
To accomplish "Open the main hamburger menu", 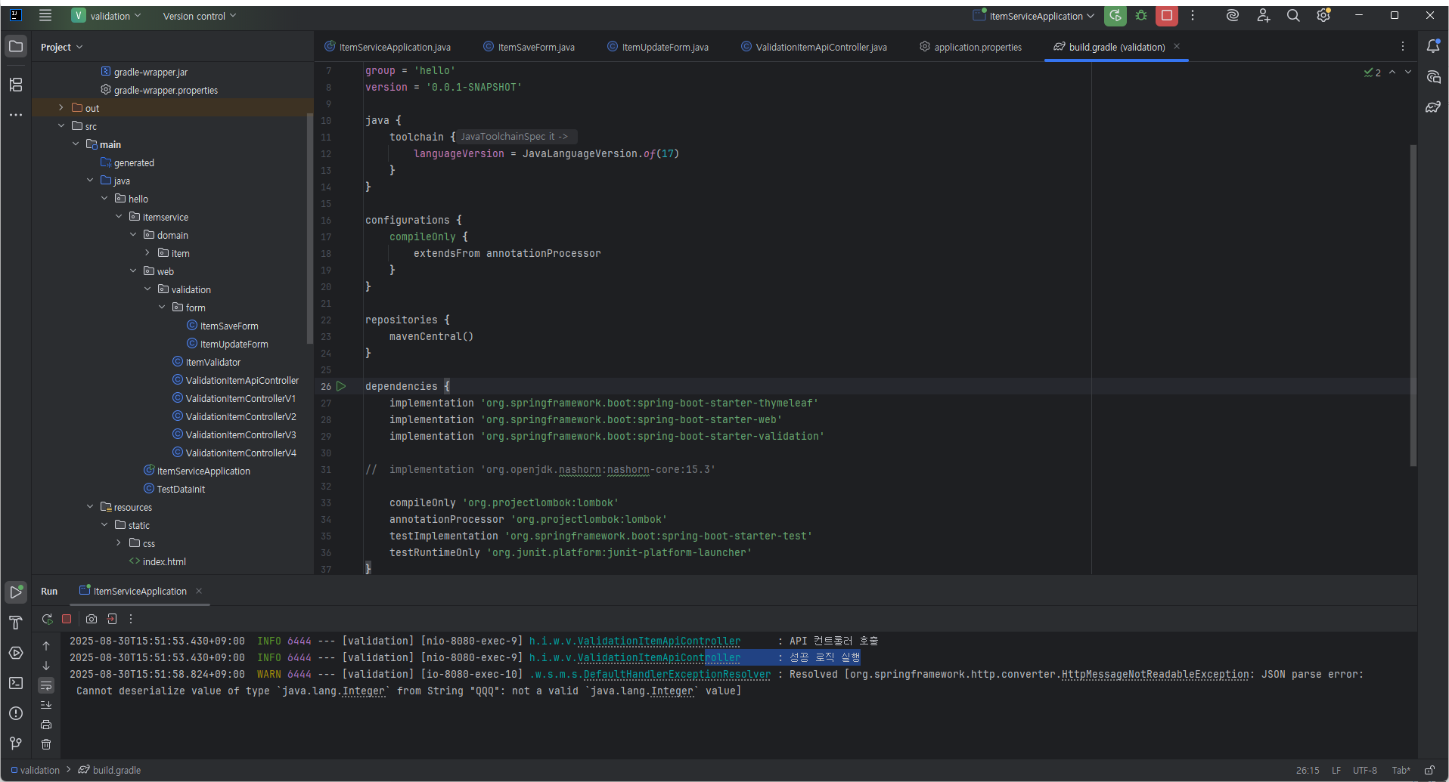I will pos(45,16).
